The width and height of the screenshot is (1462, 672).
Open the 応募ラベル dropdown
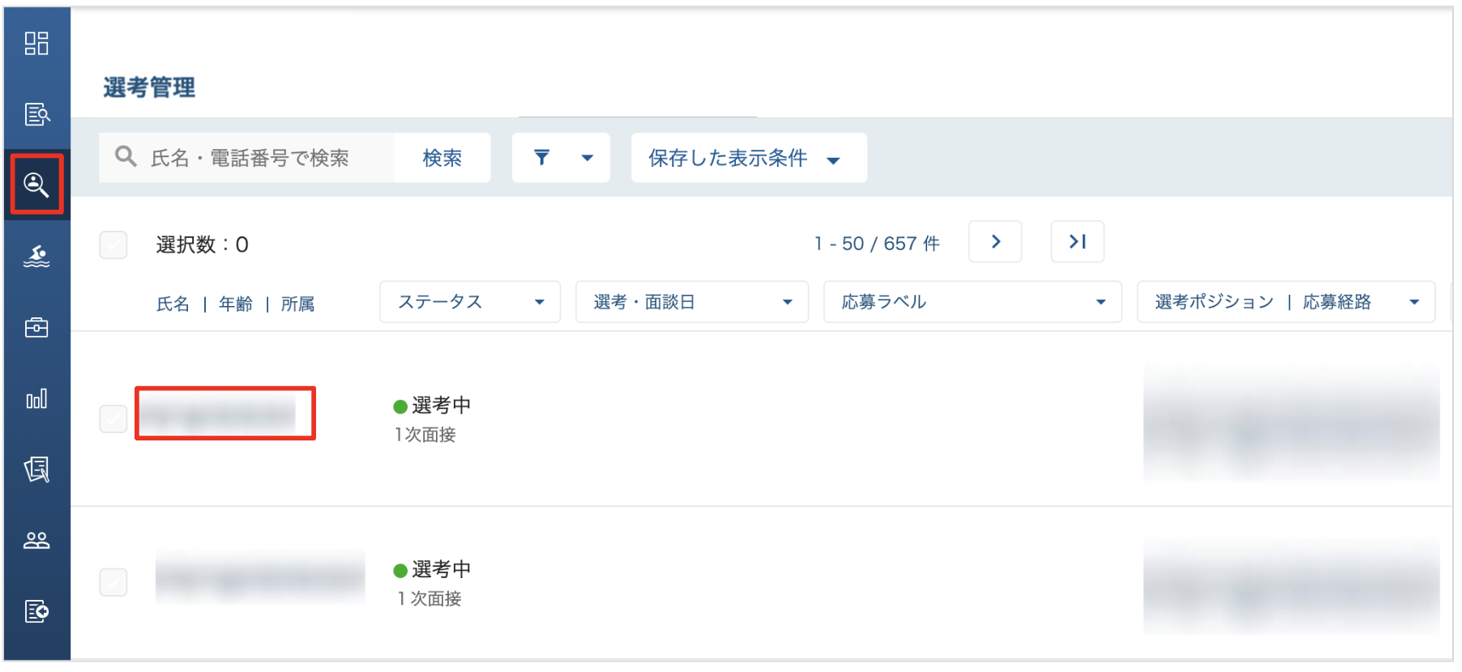tap(973, 302)
